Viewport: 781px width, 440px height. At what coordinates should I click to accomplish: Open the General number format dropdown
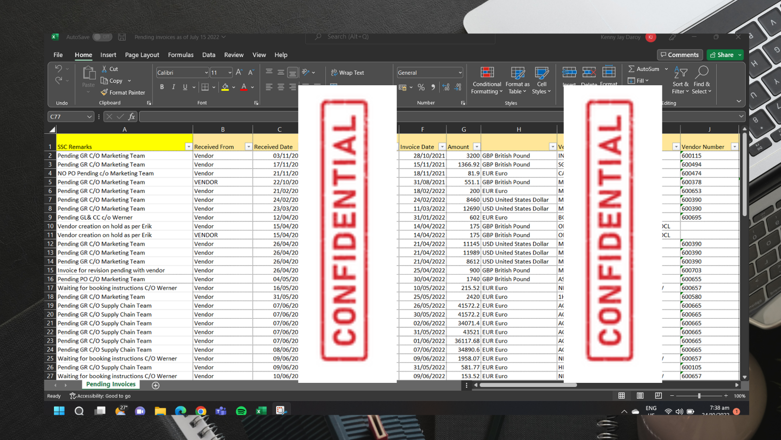point(460,73)
